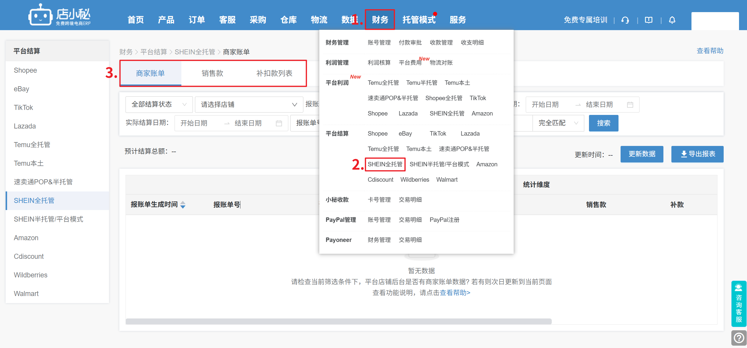Switch to the 补扣款列表 tab
The width and height of the screenshot is (747, 348).
[x=274, y=73]
